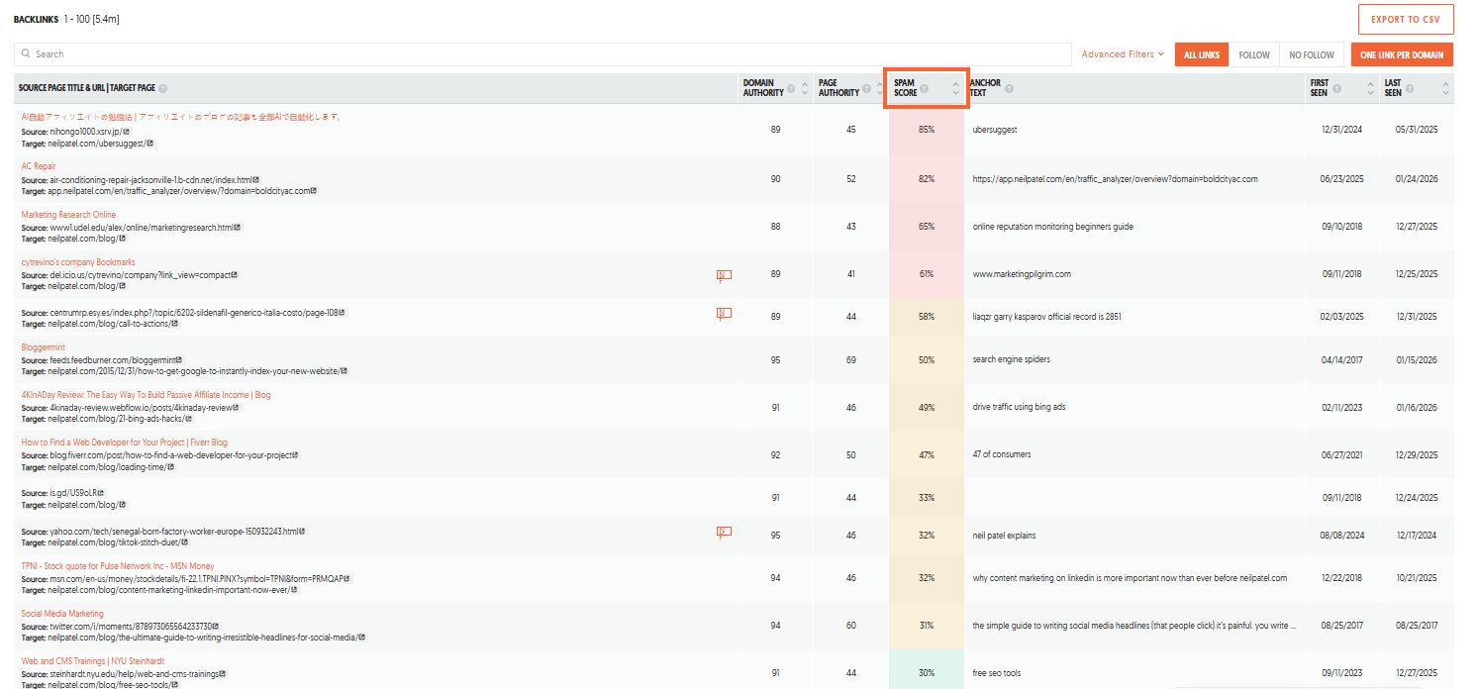Viewport: 1479px width, 689px height.
Task: Open external icon after del.icio.us cytrevino source
Action: point(235,275)
